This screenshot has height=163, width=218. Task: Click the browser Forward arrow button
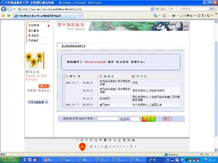(10, 9)
